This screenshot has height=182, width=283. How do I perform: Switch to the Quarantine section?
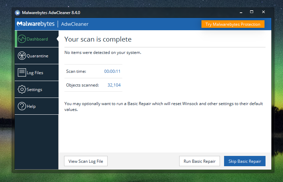[37, 56]
